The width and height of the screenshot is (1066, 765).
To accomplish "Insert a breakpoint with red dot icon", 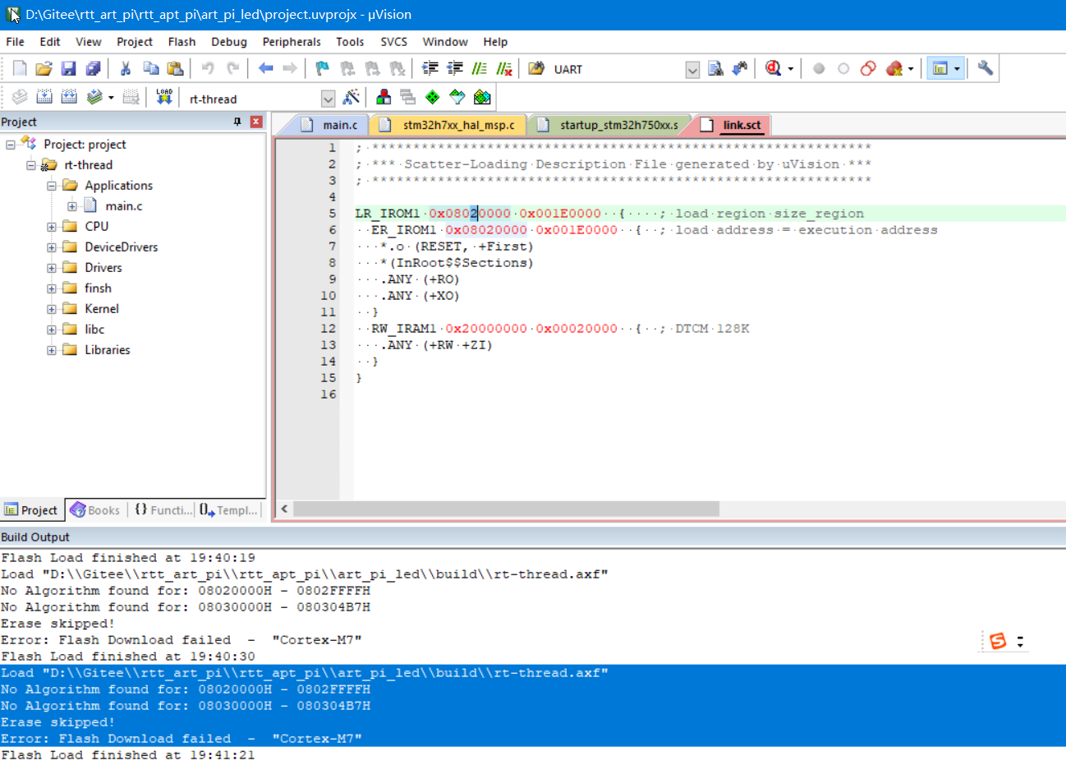I will [819, 69].
